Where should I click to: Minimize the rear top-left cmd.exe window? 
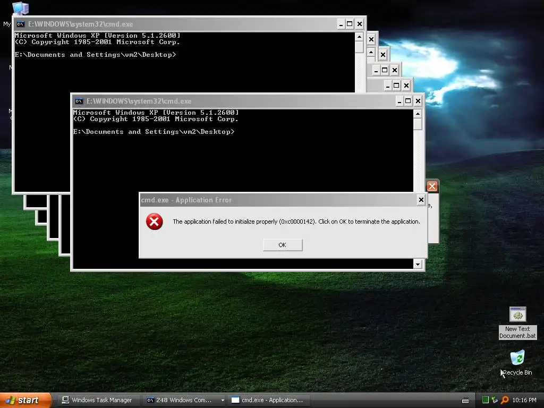tap(341, 24)
